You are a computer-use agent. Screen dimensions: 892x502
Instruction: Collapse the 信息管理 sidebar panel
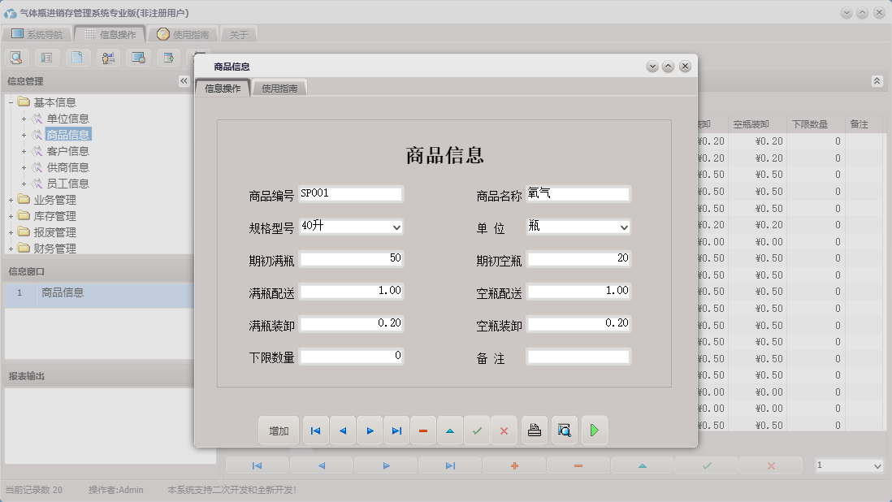(184, 81)
